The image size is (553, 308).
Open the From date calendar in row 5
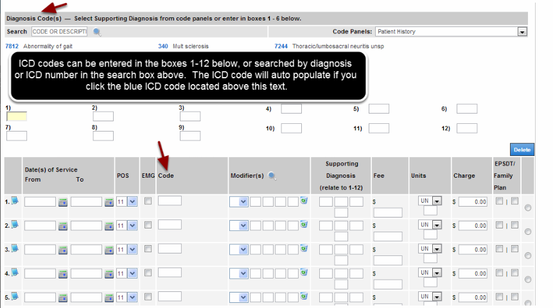63,296
